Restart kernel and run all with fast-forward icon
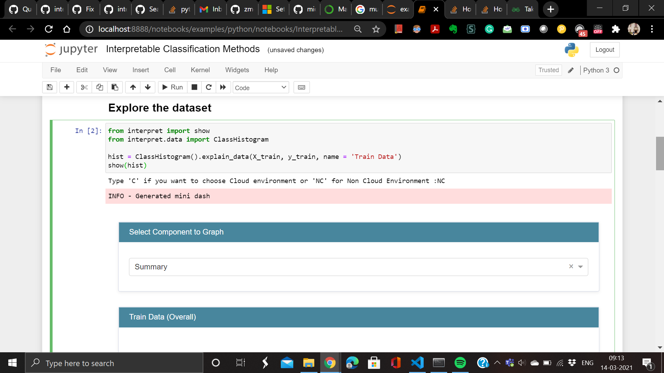This screenshot has width=664, height=373. (223, 87)
